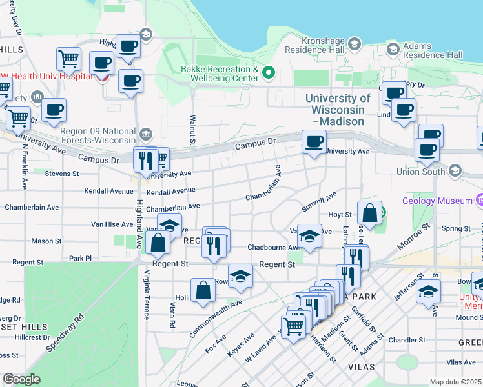Viewport: 483px width, 387px height.
Task: Open the Kronshage Residence Hall school icon
Action: point(355,44)
